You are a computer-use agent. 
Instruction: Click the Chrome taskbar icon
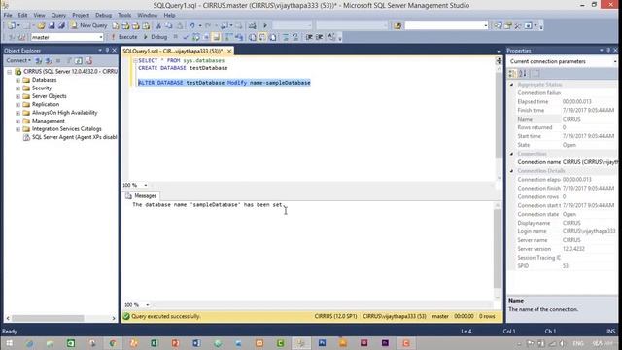pyautogui.click(x=113, y=343)
